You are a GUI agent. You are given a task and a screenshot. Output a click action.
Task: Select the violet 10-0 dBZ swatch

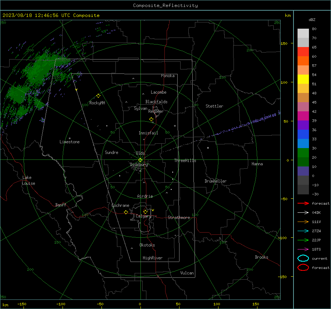tap(303, 171)
